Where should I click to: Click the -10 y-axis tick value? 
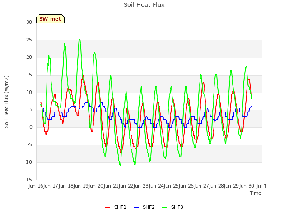(28, 162)
